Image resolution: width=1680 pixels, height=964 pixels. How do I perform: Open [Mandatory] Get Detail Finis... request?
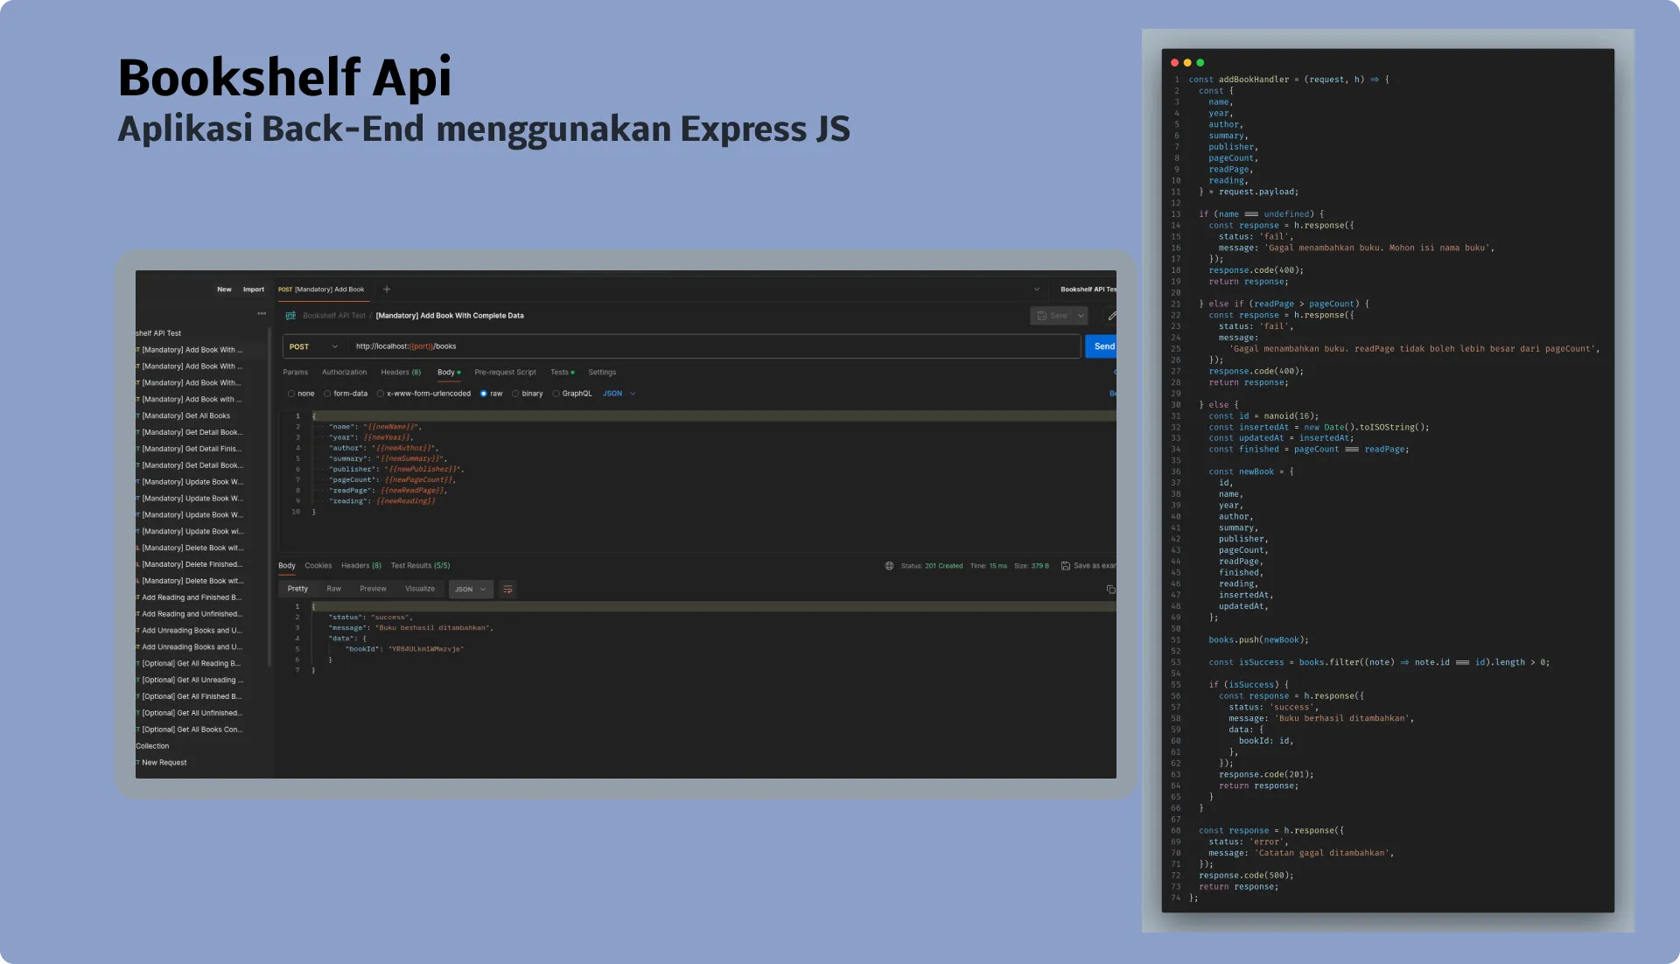192,449
